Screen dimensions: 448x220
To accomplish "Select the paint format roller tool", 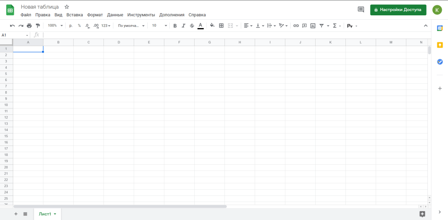I will 37,26.
